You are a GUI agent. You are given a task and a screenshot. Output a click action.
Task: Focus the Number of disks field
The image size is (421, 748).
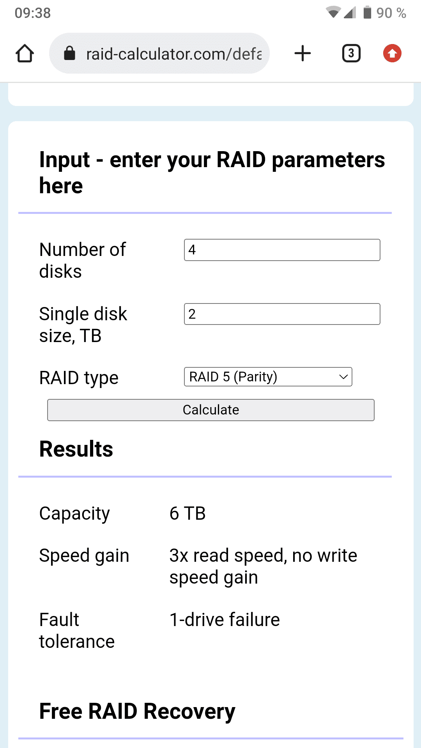[282, 250]
